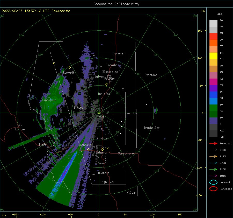233x218 pixels.
Task: Click the Lake Louise label
Action: [x=20, y=127]
